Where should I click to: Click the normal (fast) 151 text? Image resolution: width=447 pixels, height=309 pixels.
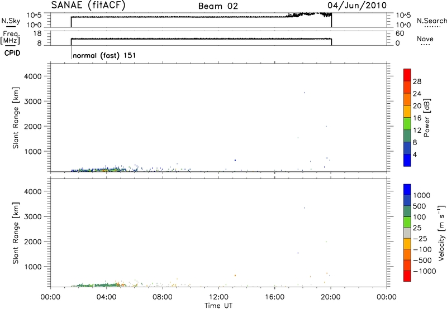pos(104,55)
